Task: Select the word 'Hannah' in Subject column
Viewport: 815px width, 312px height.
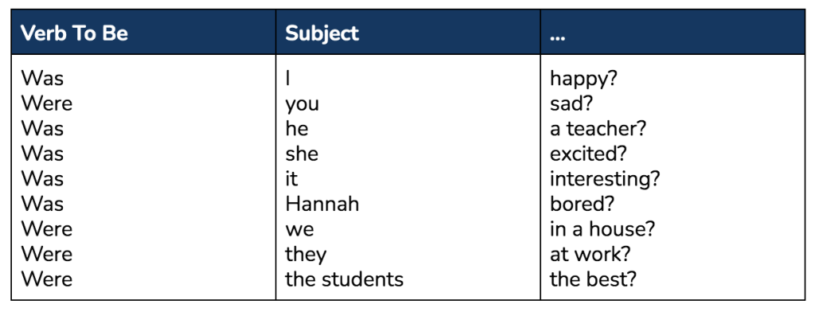Action: point(322,204)
